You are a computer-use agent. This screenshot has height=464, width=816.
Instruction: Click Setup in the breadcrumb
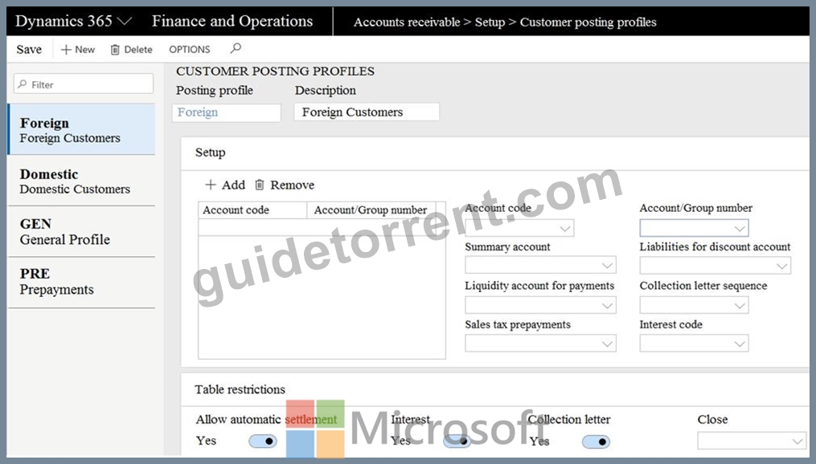pyautogui.click(x=490, y=22)
